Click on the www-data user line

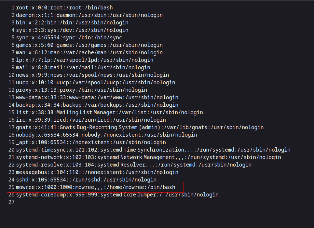[x=97, y=97]
